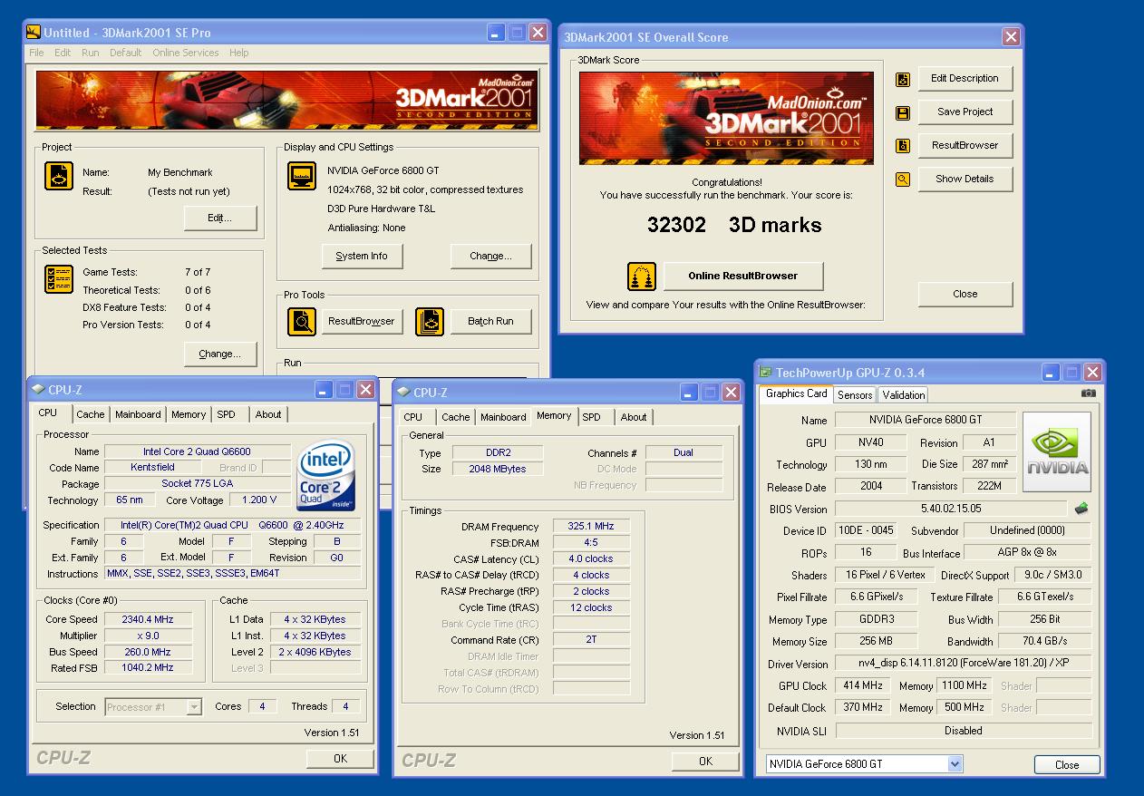Open the Default menu in 3DMark2001
1144x796 pixels.
click(126, 53)
